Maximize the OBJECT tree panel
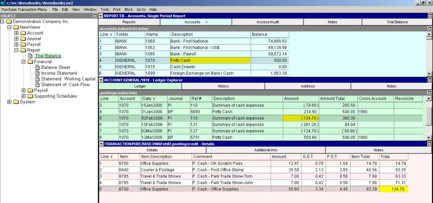The width and height of the screenshot is (433, 203). [95, 16]
